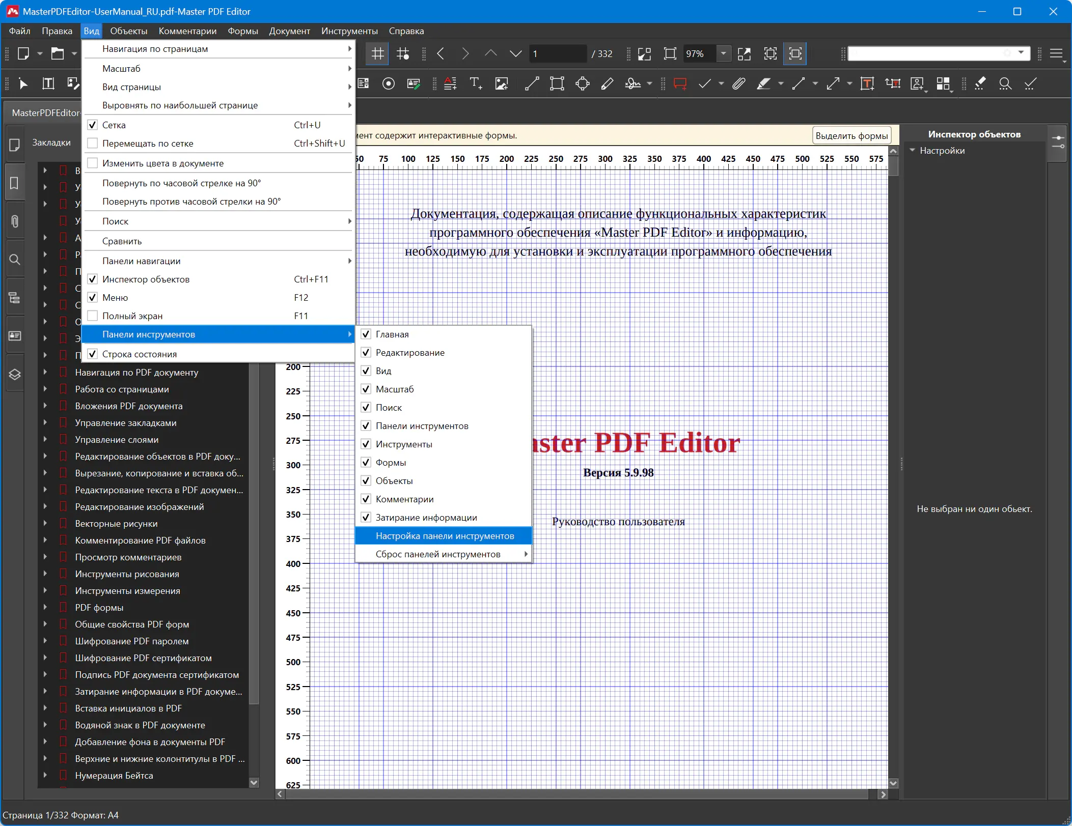
Task: Enable the Перемещать по сетке option
Action: [x=93, y=144]
